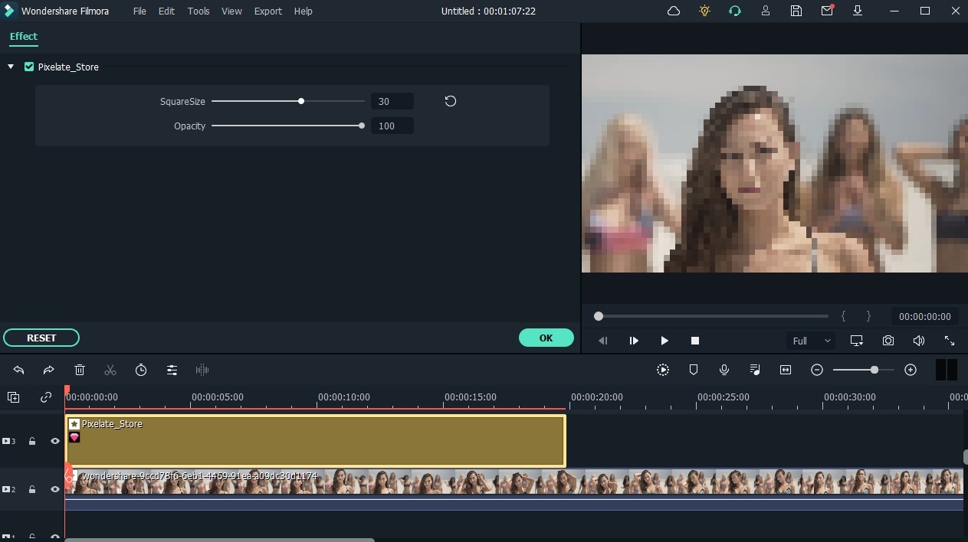Open the Help menu
This screenshot has height=542, width=968.
(304, 11)
